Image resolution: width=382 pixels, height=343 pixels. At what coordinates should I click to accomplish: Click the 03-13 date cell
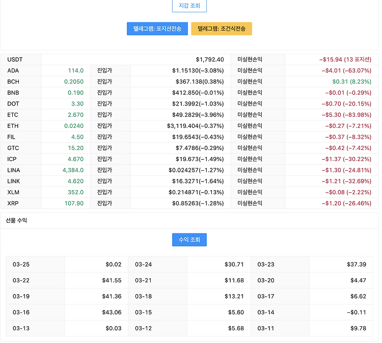coord(21,328)
